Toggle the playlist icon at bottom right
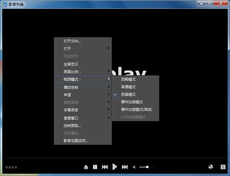This screenshot has height=176, width=230. (x=223, y=167)
